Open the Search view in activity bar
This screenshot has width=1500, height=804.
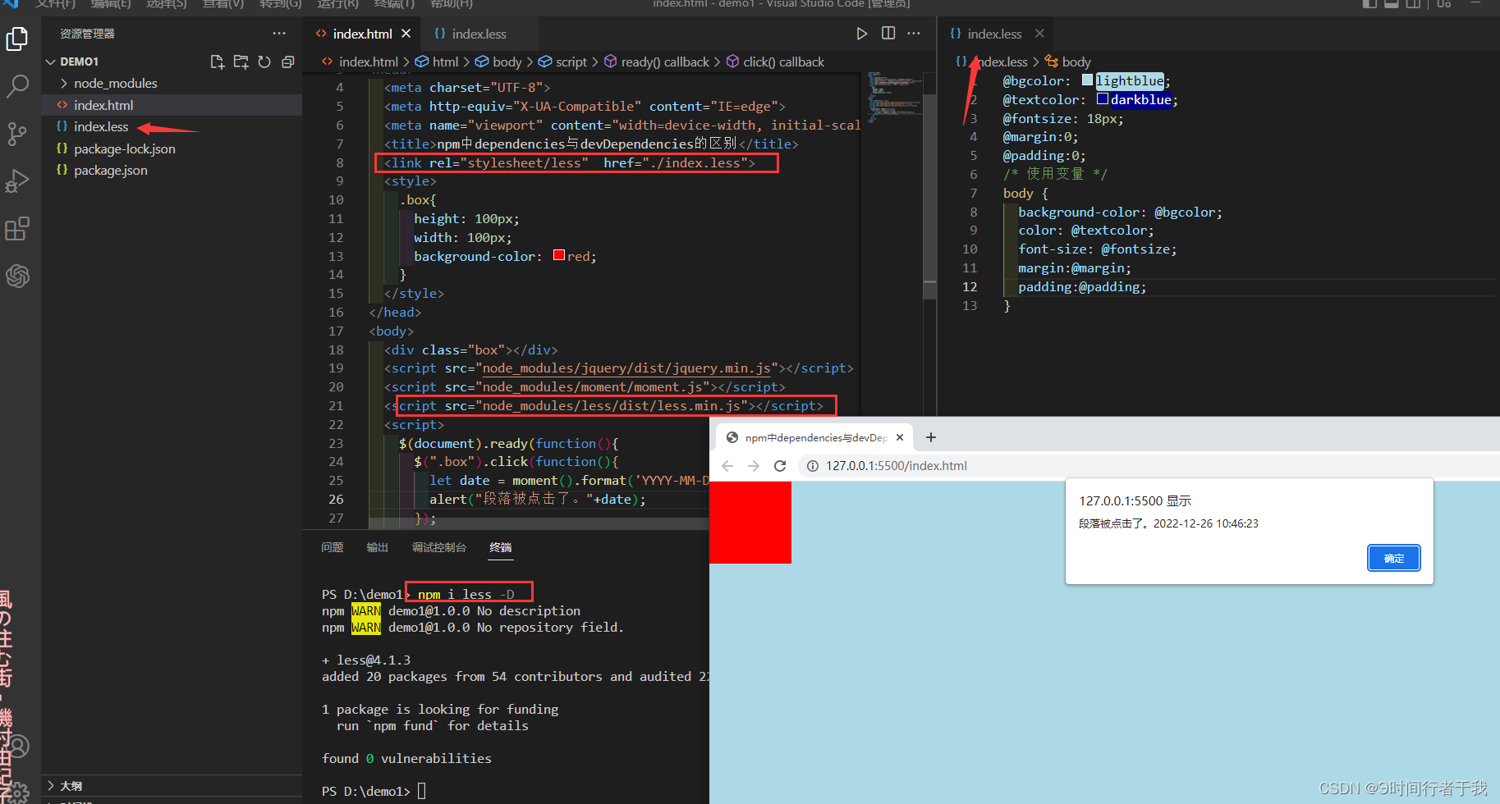coord(17,86)
